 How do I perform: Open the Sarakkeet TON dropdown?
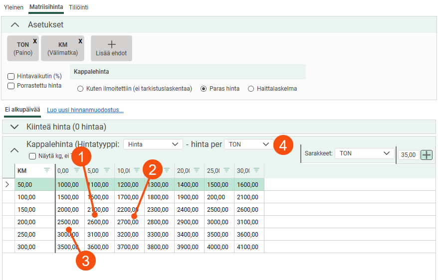pos(364,153)
